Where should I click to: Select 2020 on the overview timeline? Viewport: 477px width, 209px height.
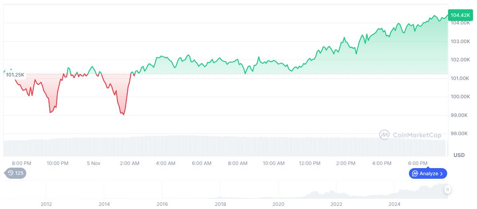click(278, 204)
